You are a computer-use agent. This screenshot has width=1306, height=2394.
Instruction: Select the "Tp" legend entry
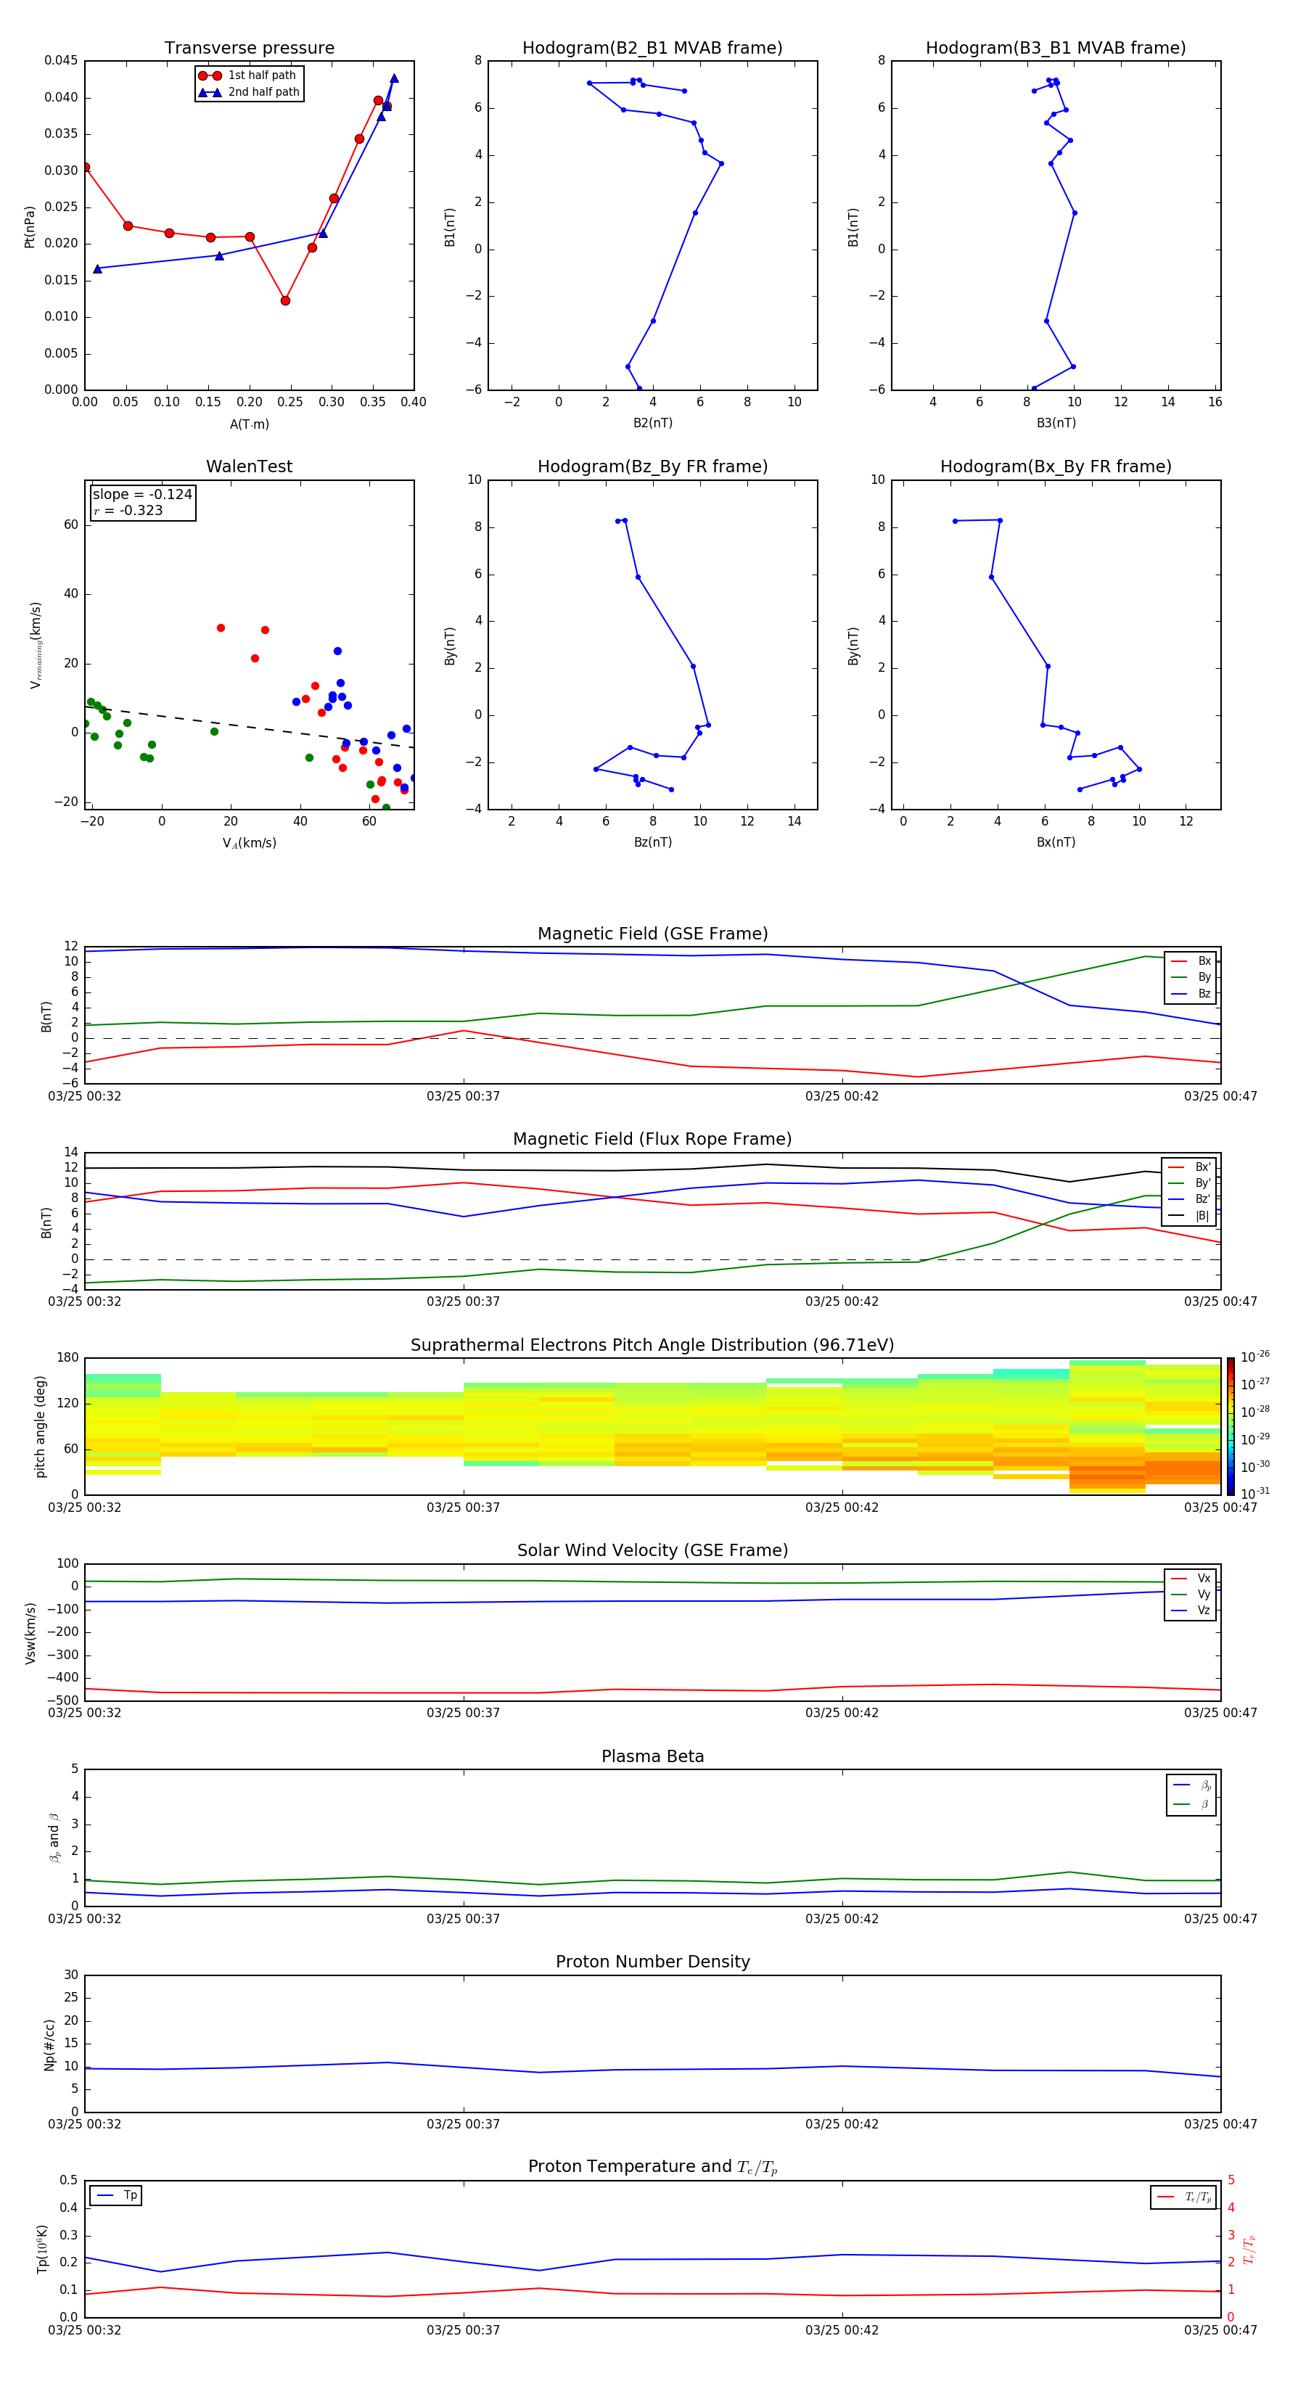point(117,2196)
